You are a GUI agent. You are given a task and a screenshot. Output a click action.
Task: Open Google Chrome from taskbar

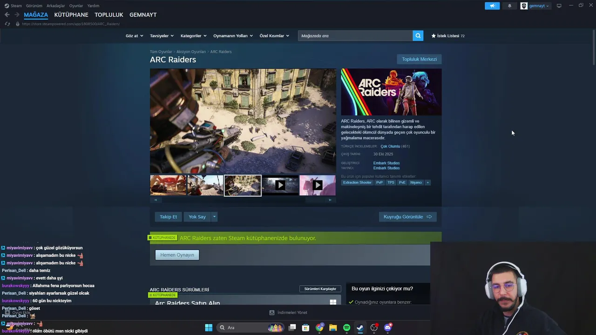[x=319, y=328]
